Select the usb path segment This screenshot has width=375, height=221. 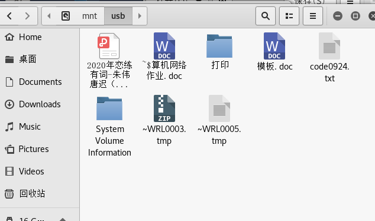pos(118,16)
